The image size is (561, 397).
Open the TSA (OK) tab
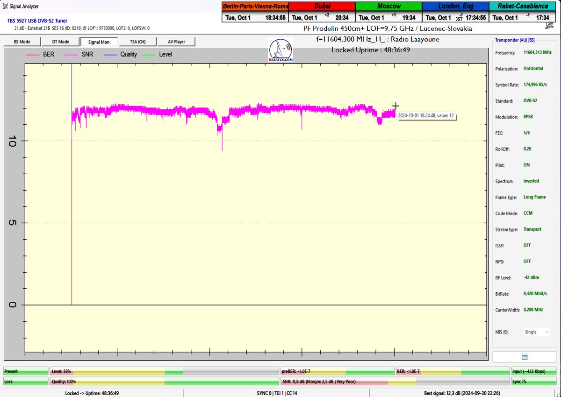[137, 42]
